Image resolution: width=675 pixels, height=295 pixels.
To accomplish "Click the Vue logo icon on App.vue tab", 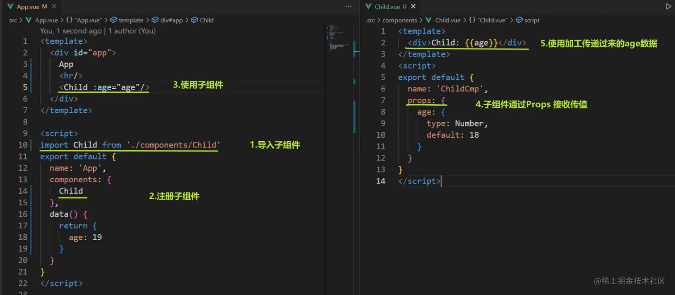I will [10, 7].
